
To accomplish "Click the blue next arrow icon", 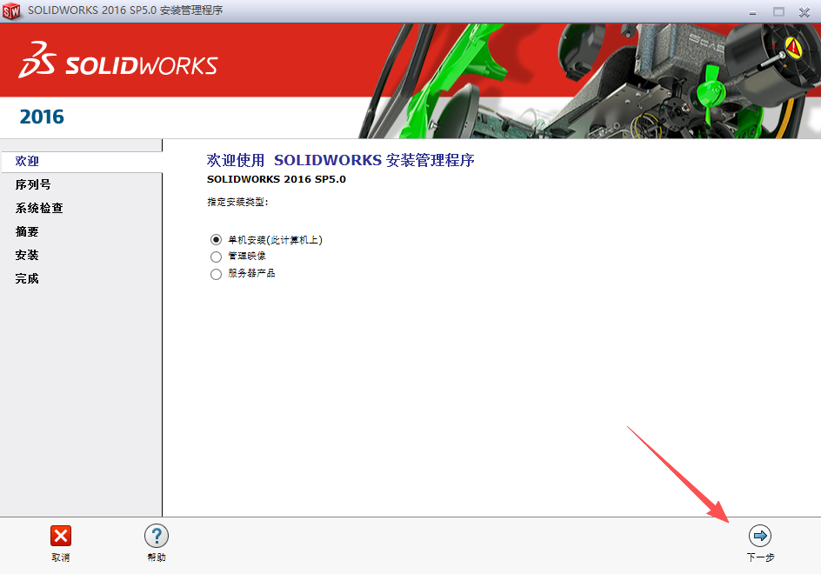I will click(759, 536).
